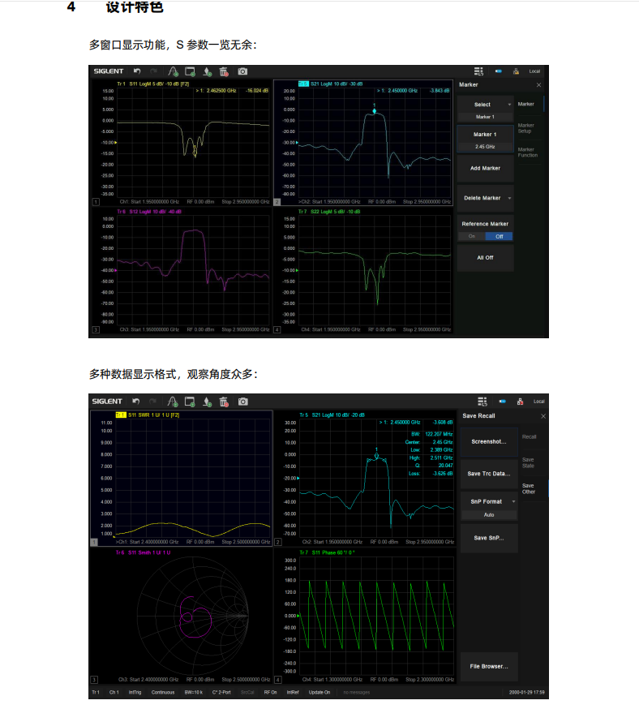Click the undo arrow in the Marker screenshot toolbar
639x709 pixels.
point(136,71)
